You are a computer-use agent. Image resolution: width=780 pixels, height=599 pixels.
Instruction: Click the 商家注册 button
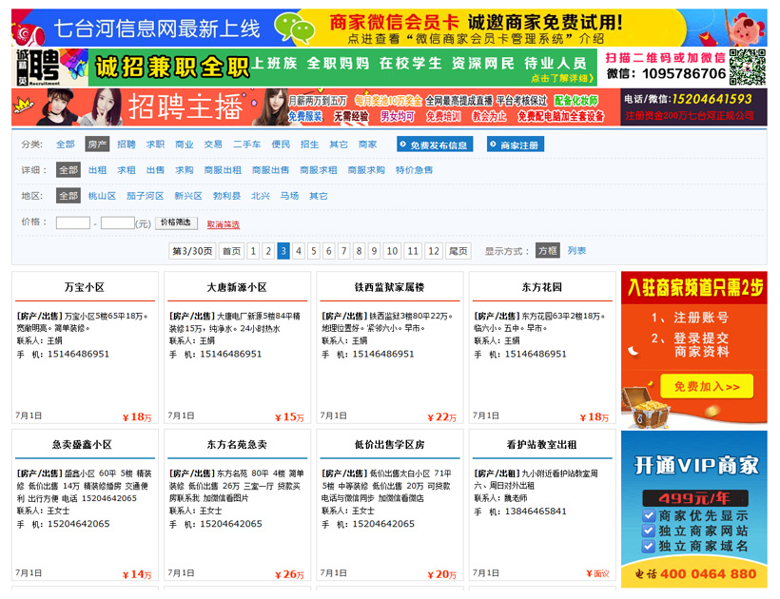(x=515, y=145)
